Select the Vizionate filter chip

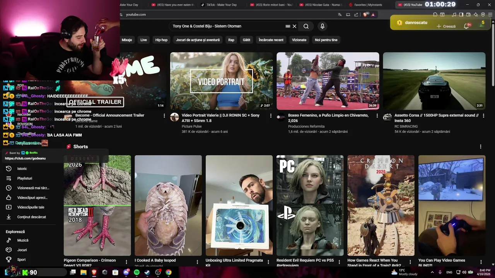click(299, 40)
